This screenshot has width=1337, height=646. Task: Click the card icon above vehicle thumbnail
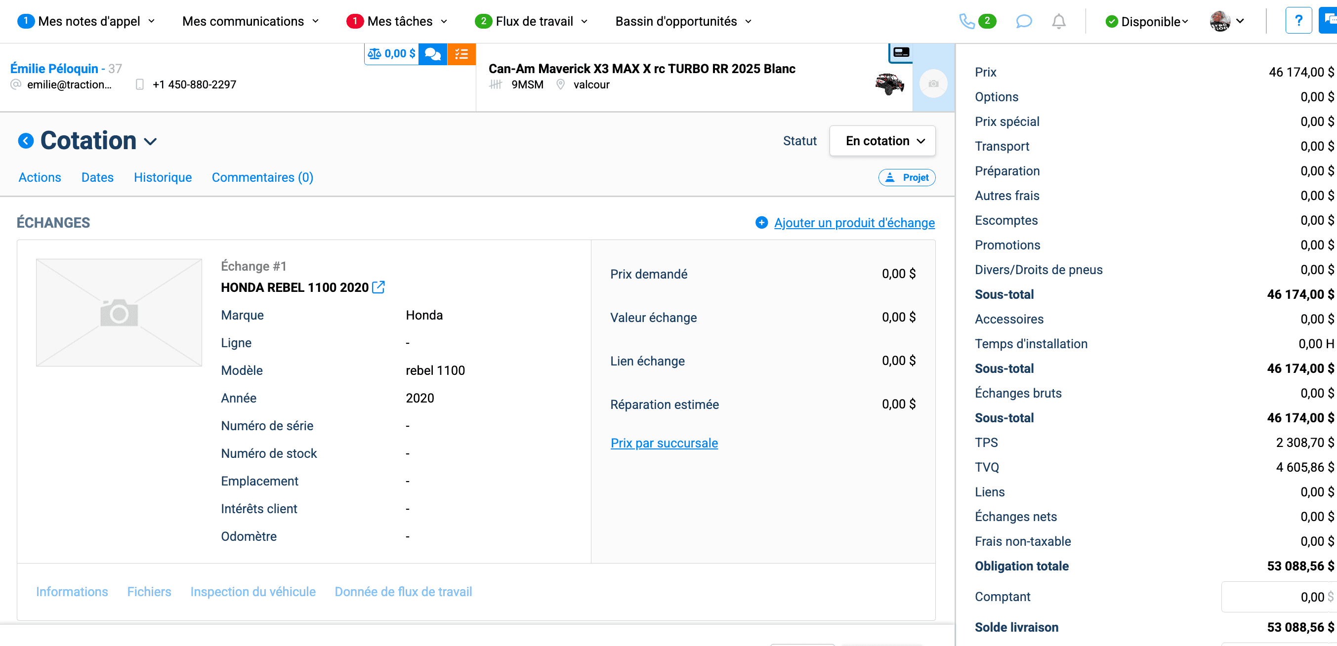pos(901,52)
